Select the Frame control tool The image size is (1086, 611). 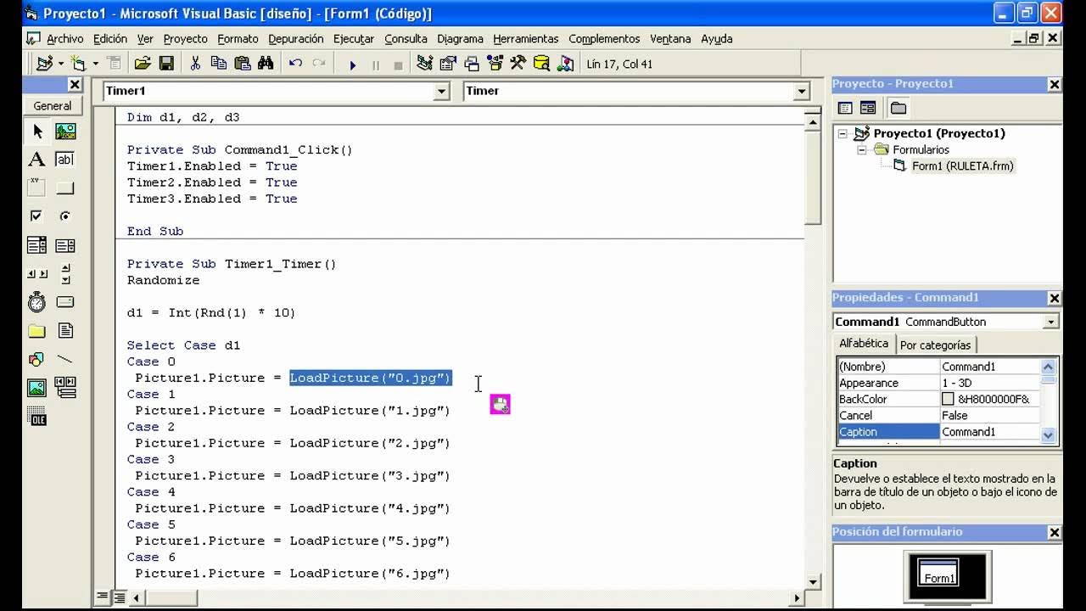click(x=36, y=188)
